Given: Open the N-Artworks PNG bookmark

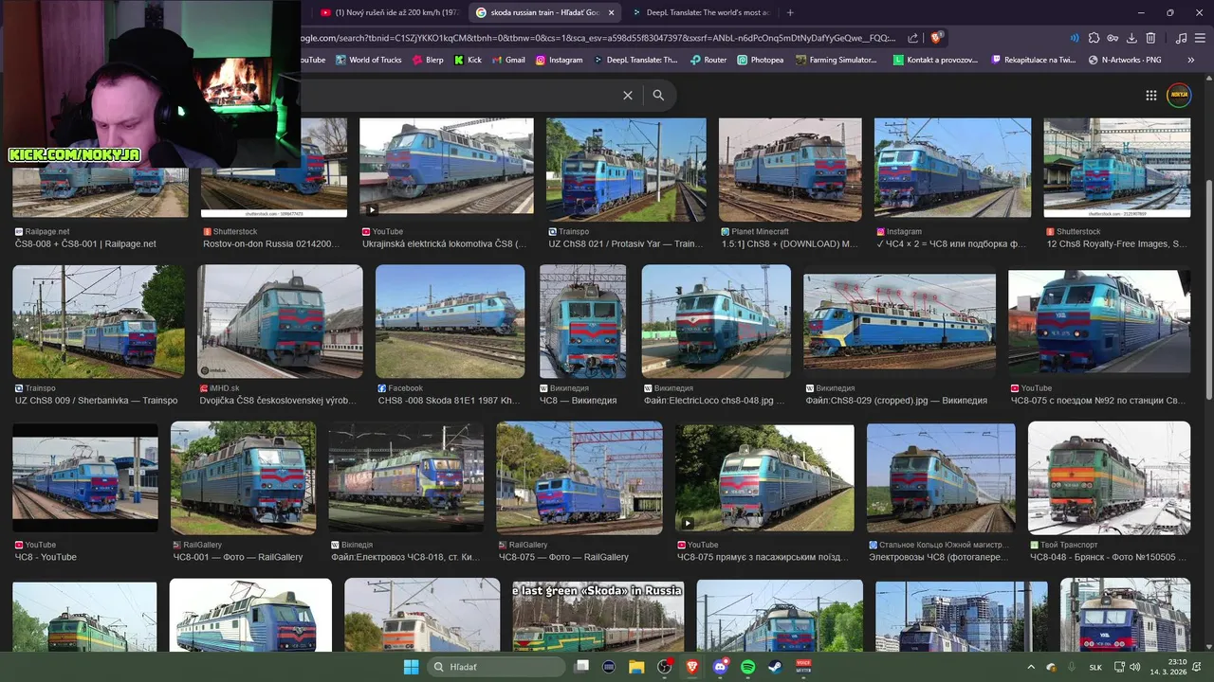Looking at the screenshot, I should [x=1124, y=60].
